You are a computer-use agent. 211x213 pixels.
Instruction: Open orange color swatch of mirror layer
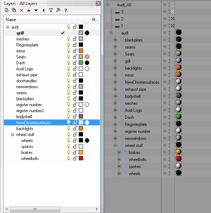81,51
